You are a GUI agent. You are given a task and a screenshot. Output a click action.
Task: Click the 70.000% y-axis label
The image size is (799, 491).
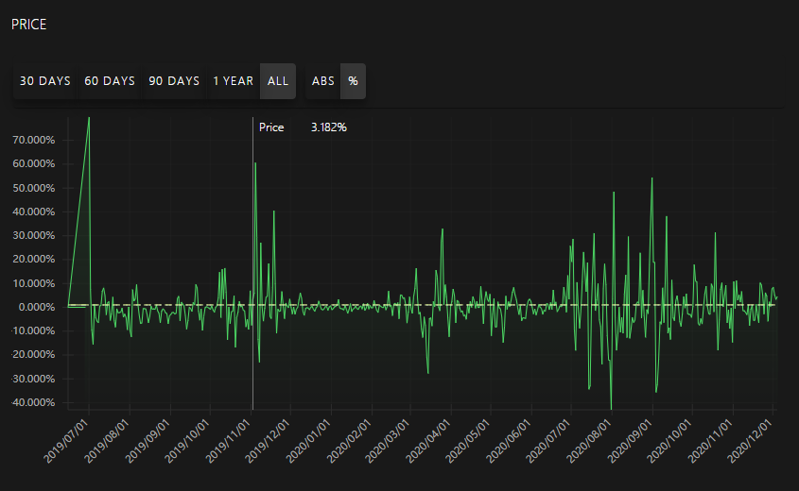coord(34,140)
